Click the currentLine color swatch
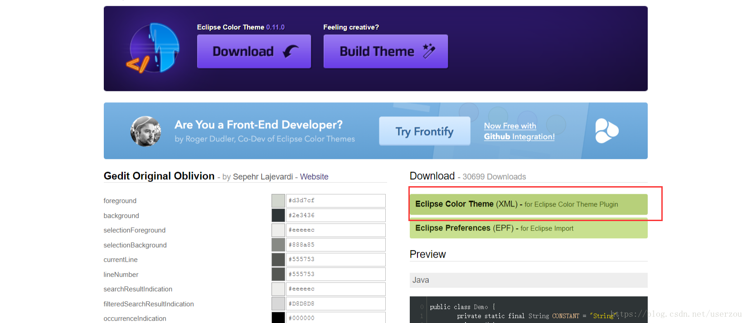 click(278, 260)
